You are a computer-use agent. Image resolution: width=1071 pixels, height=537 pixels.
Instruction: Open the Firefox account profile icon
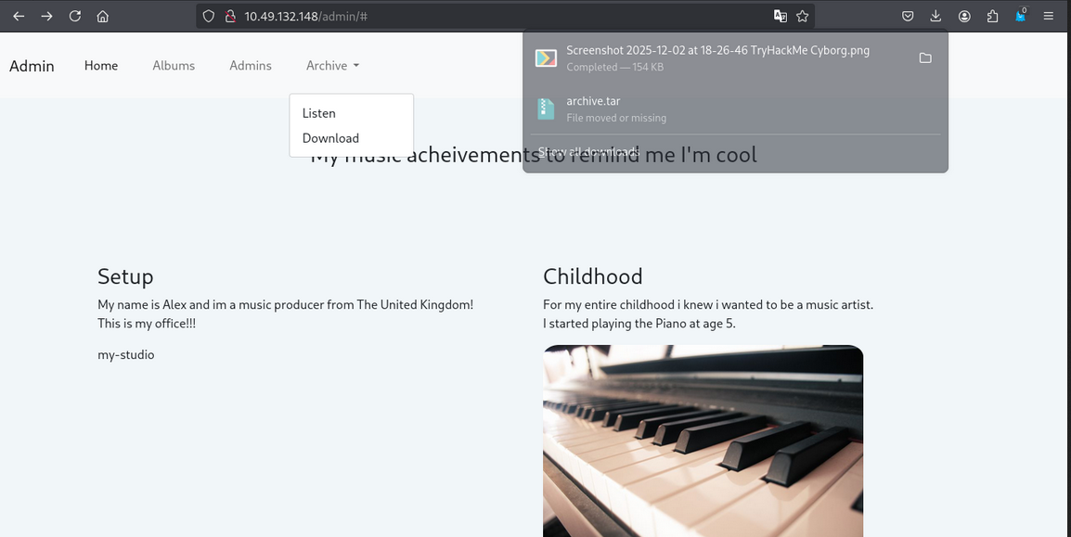tap(965, 16)
